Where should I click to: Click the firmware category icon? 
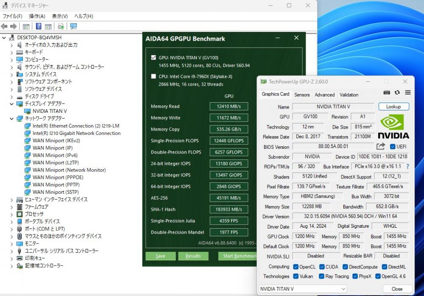point(20,207)
